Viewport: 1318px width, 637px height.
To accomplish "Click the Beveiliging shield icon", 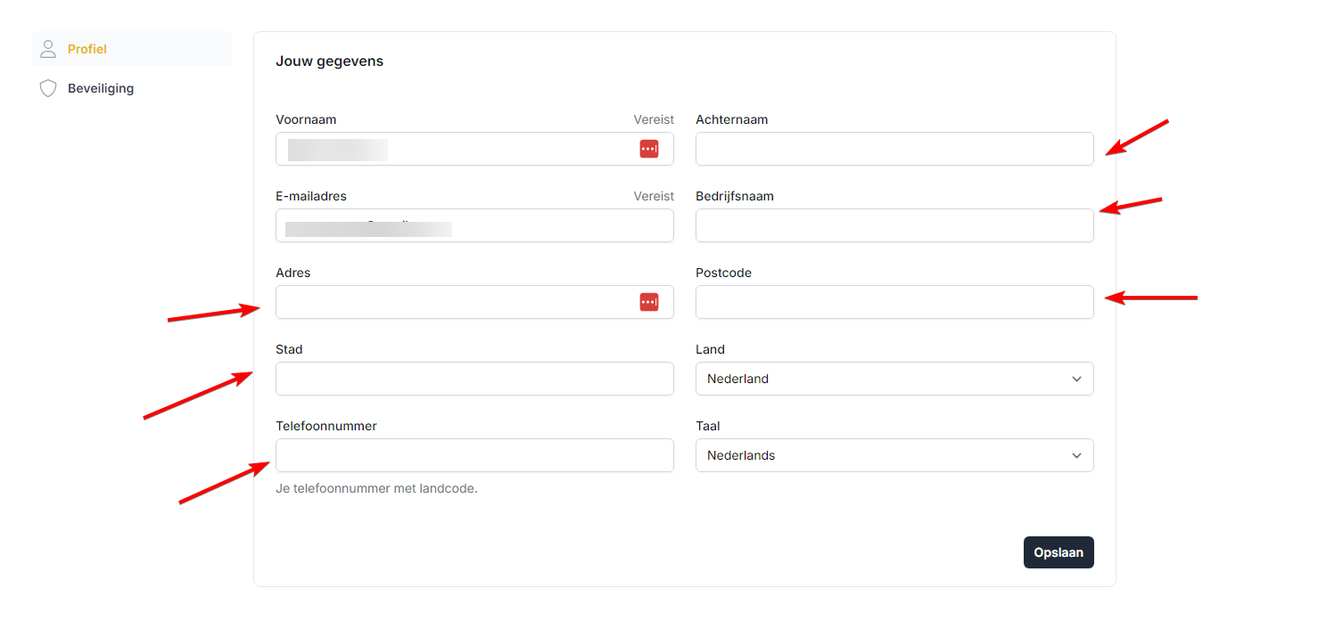I will coord(48,88).
